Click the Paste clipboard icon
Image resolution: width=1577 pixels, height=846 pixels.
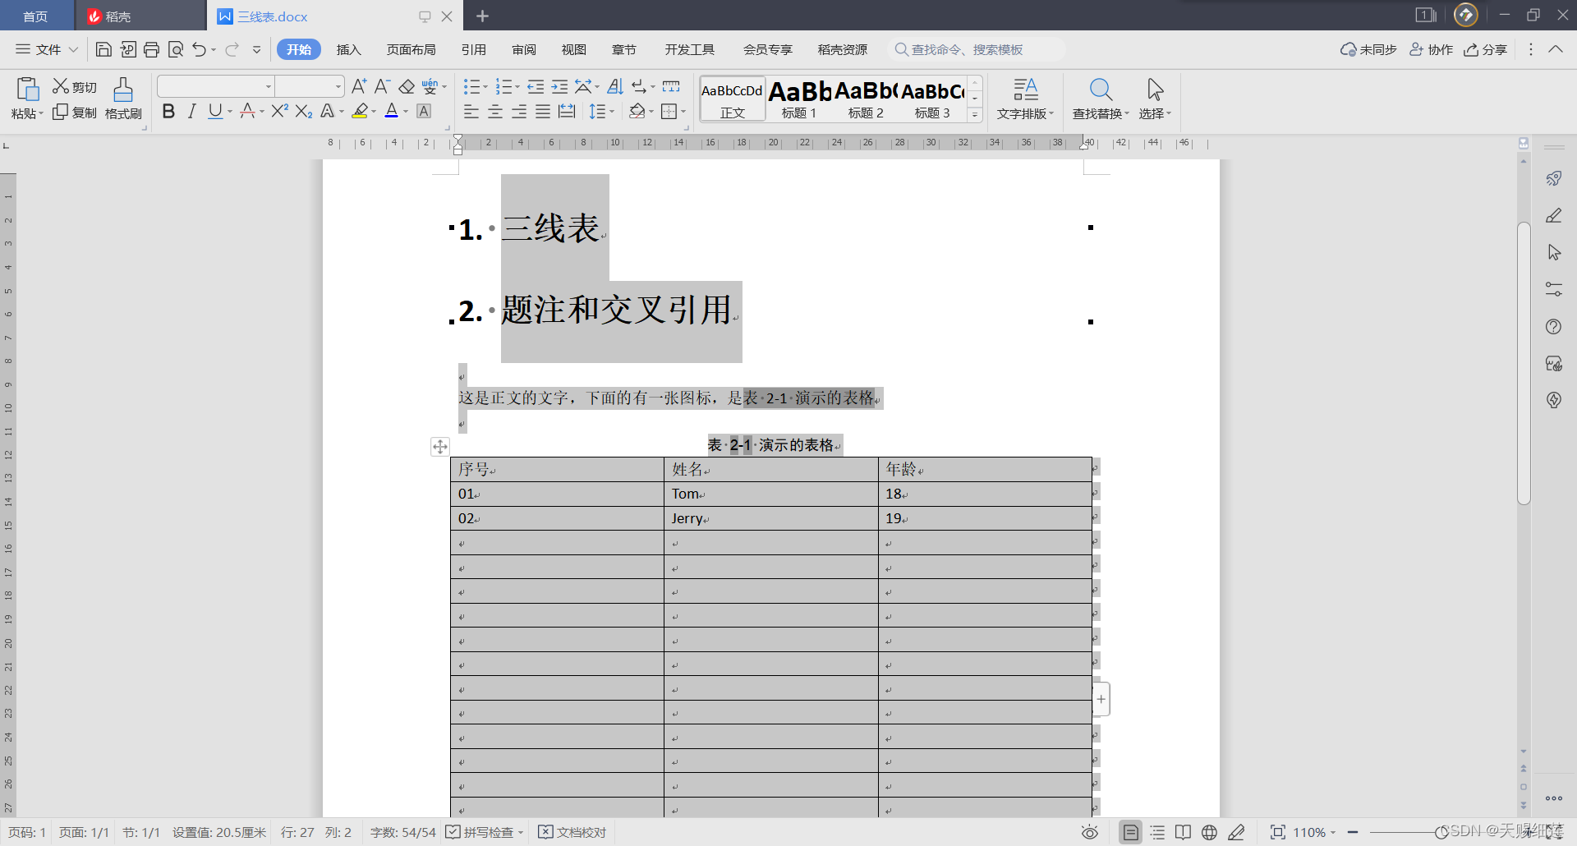click(x=28, y=89)
